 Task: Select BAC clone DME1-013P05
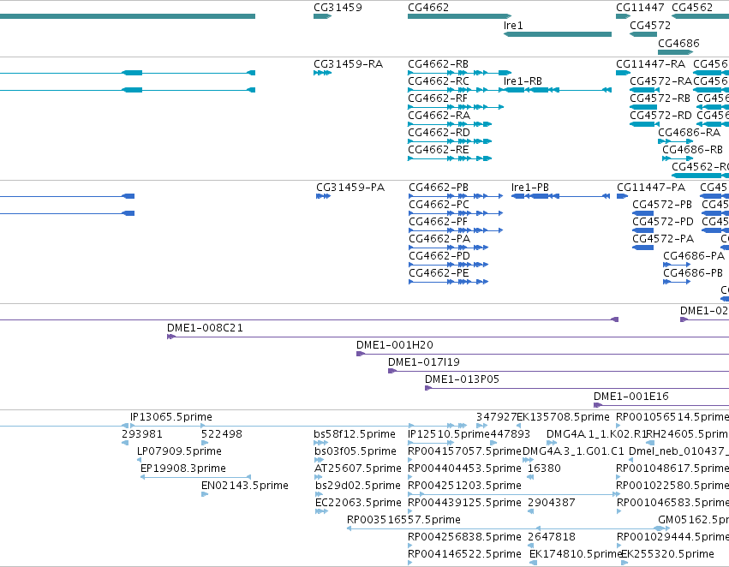pyautogui.click(x=462, y=379)
